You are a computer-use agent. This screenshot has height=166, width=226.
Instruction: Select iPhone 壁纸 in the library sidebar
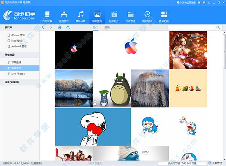[20, 35]
